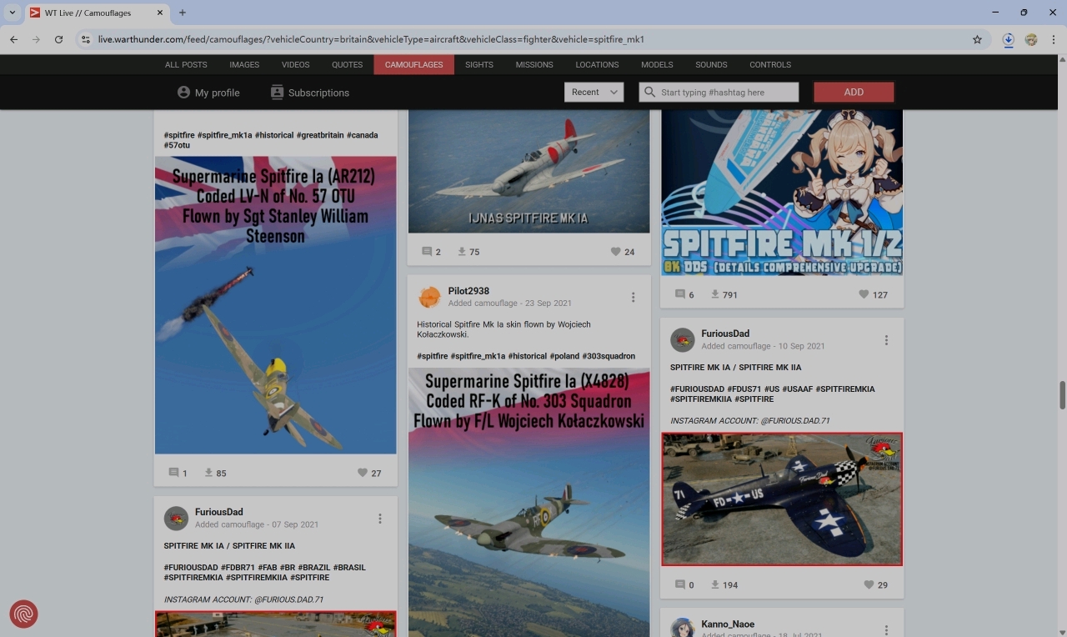Open tab search dropdown arrow
Viewport: 1067px width, 637px height.
tap(13, 13)
